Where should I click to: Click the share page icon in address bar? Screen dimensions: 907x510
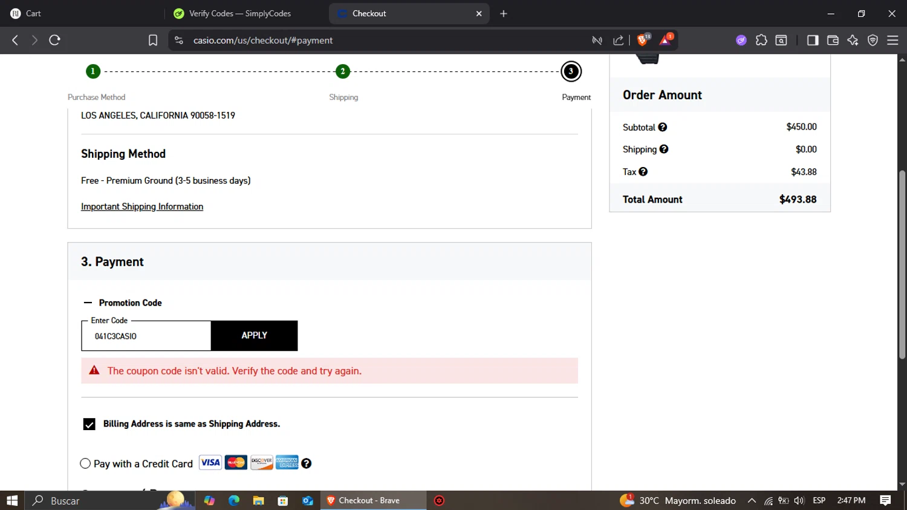(618, 40)
